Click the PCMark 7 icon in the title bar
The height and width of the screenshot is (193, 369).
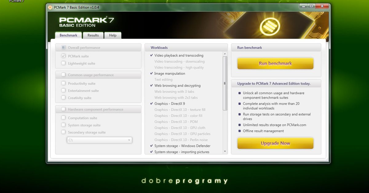click(x=50, y=7)
